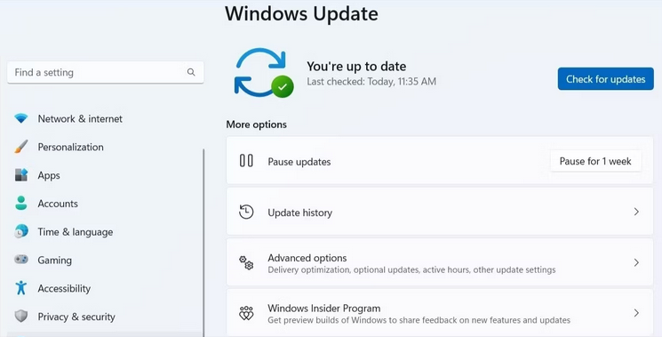This screenshot has height=337, width=662.
Task: Click the search magnifier icon
Action: (x=191, y=72)
